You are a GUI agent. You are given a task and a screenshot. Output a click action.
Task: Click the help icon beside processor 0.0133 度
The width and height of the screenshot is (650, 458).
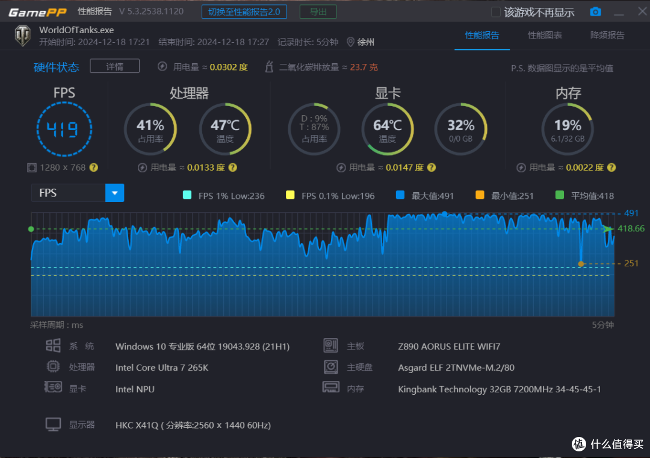[x=232, y=168]
